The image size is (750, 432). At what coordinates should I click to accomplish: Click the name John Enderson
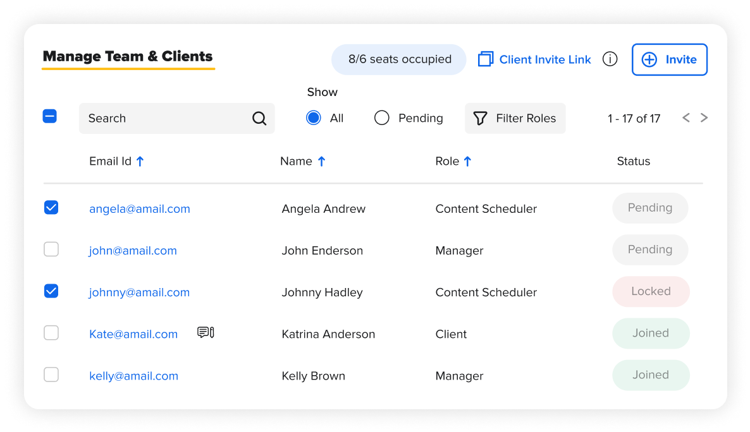[323, 250]
